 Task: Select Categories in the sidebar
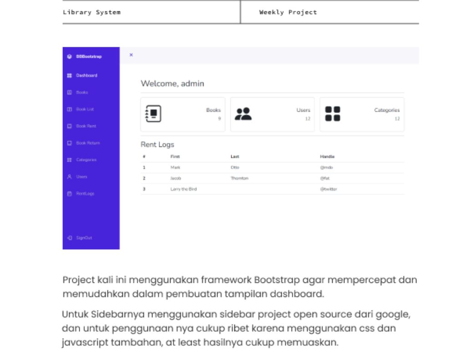coord(86,160)
